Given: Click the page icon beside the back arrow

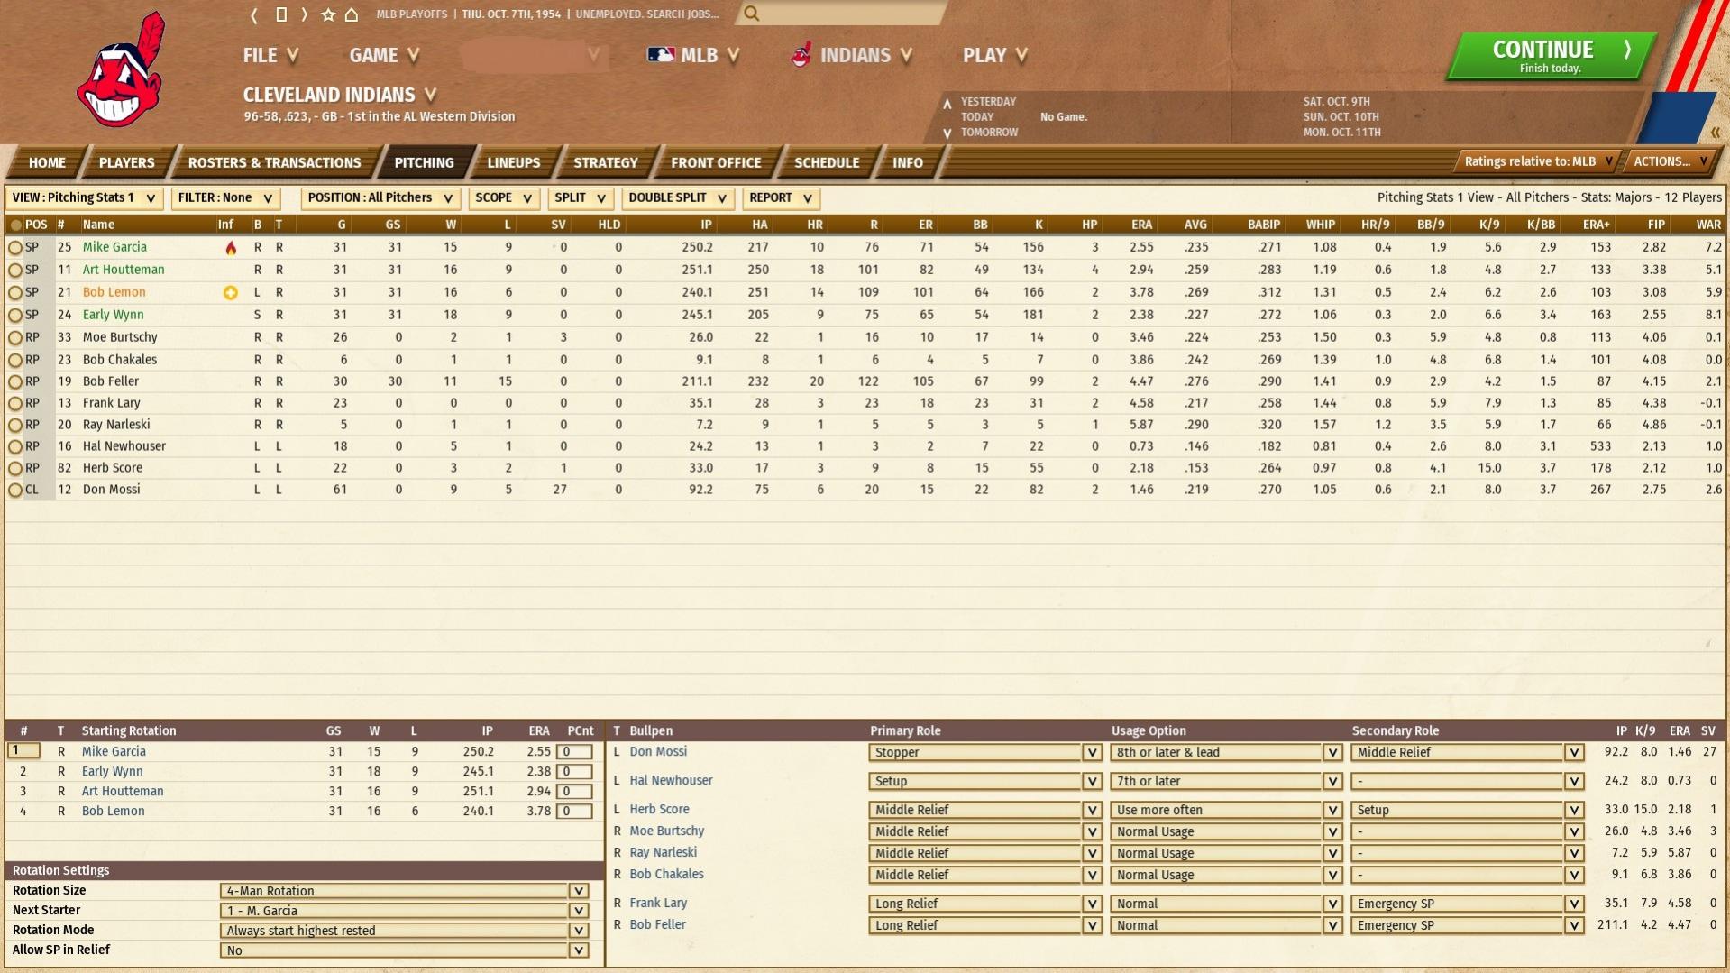Looking at the screenshot, I should (281, 14).
